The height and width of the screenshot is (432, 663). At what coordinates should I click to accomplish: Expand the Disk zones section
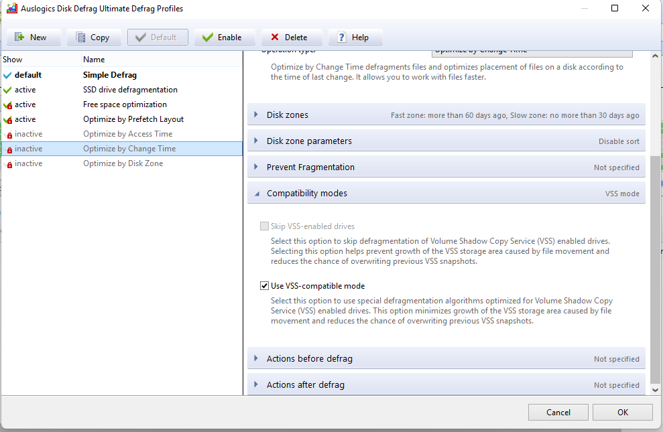[x=446, y=115]
